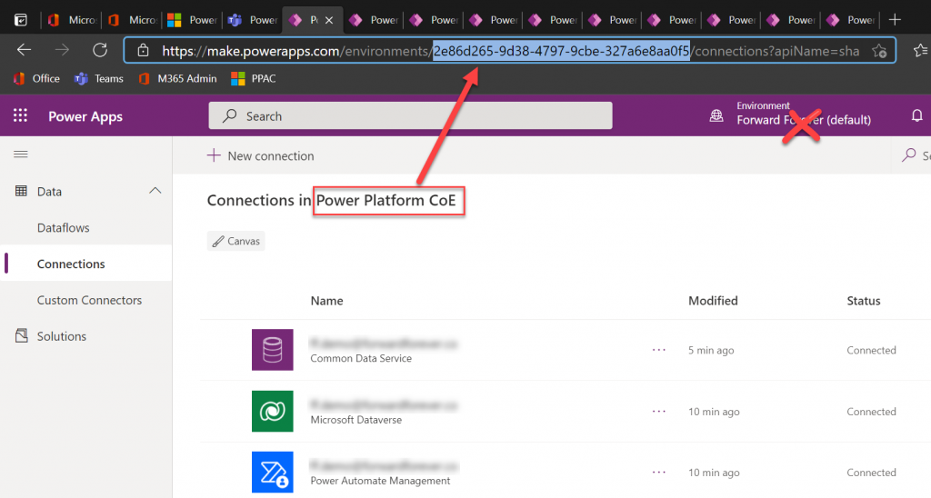The height and width of the screenshot is (498, 931).
Task: Click the Power Automate Management connector icon
Action: [x=273, y=472]
